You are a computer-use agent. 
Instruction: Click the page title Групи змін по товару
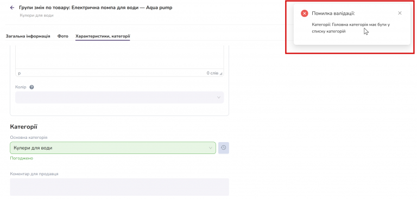[x=96, y=8]
